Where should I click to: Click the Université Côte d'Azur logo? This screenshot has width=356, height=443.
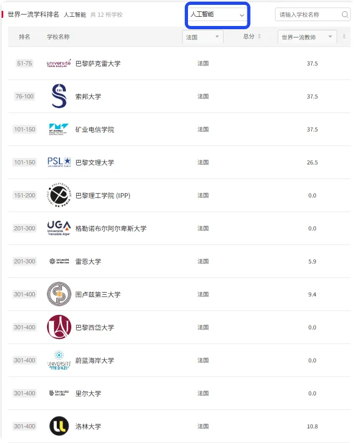coord(59,360)
